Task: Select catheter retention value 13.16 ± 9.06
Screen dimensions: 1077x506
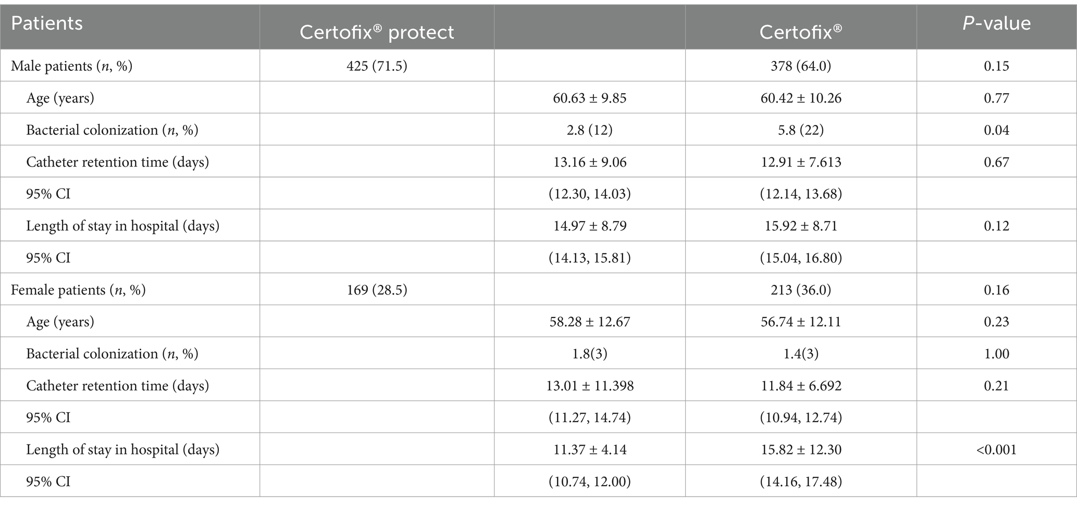Action: 590,162
